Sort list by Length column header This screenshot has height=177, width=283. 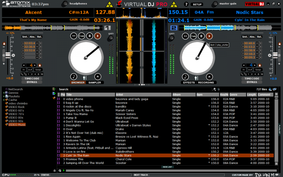[252, 95]
